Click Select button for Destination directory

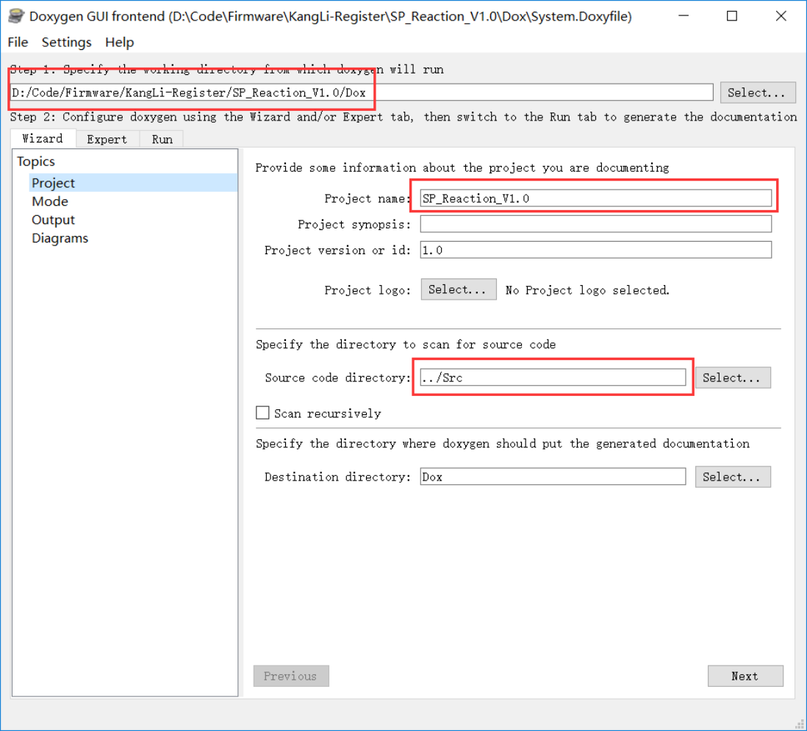coord(733,477)
